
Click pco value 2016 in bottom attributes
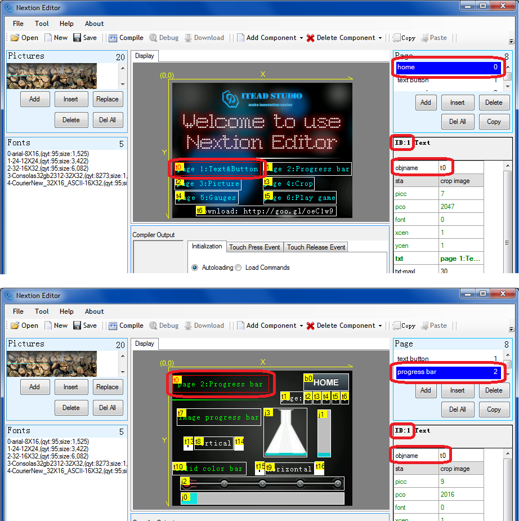(x=461, y=495)
